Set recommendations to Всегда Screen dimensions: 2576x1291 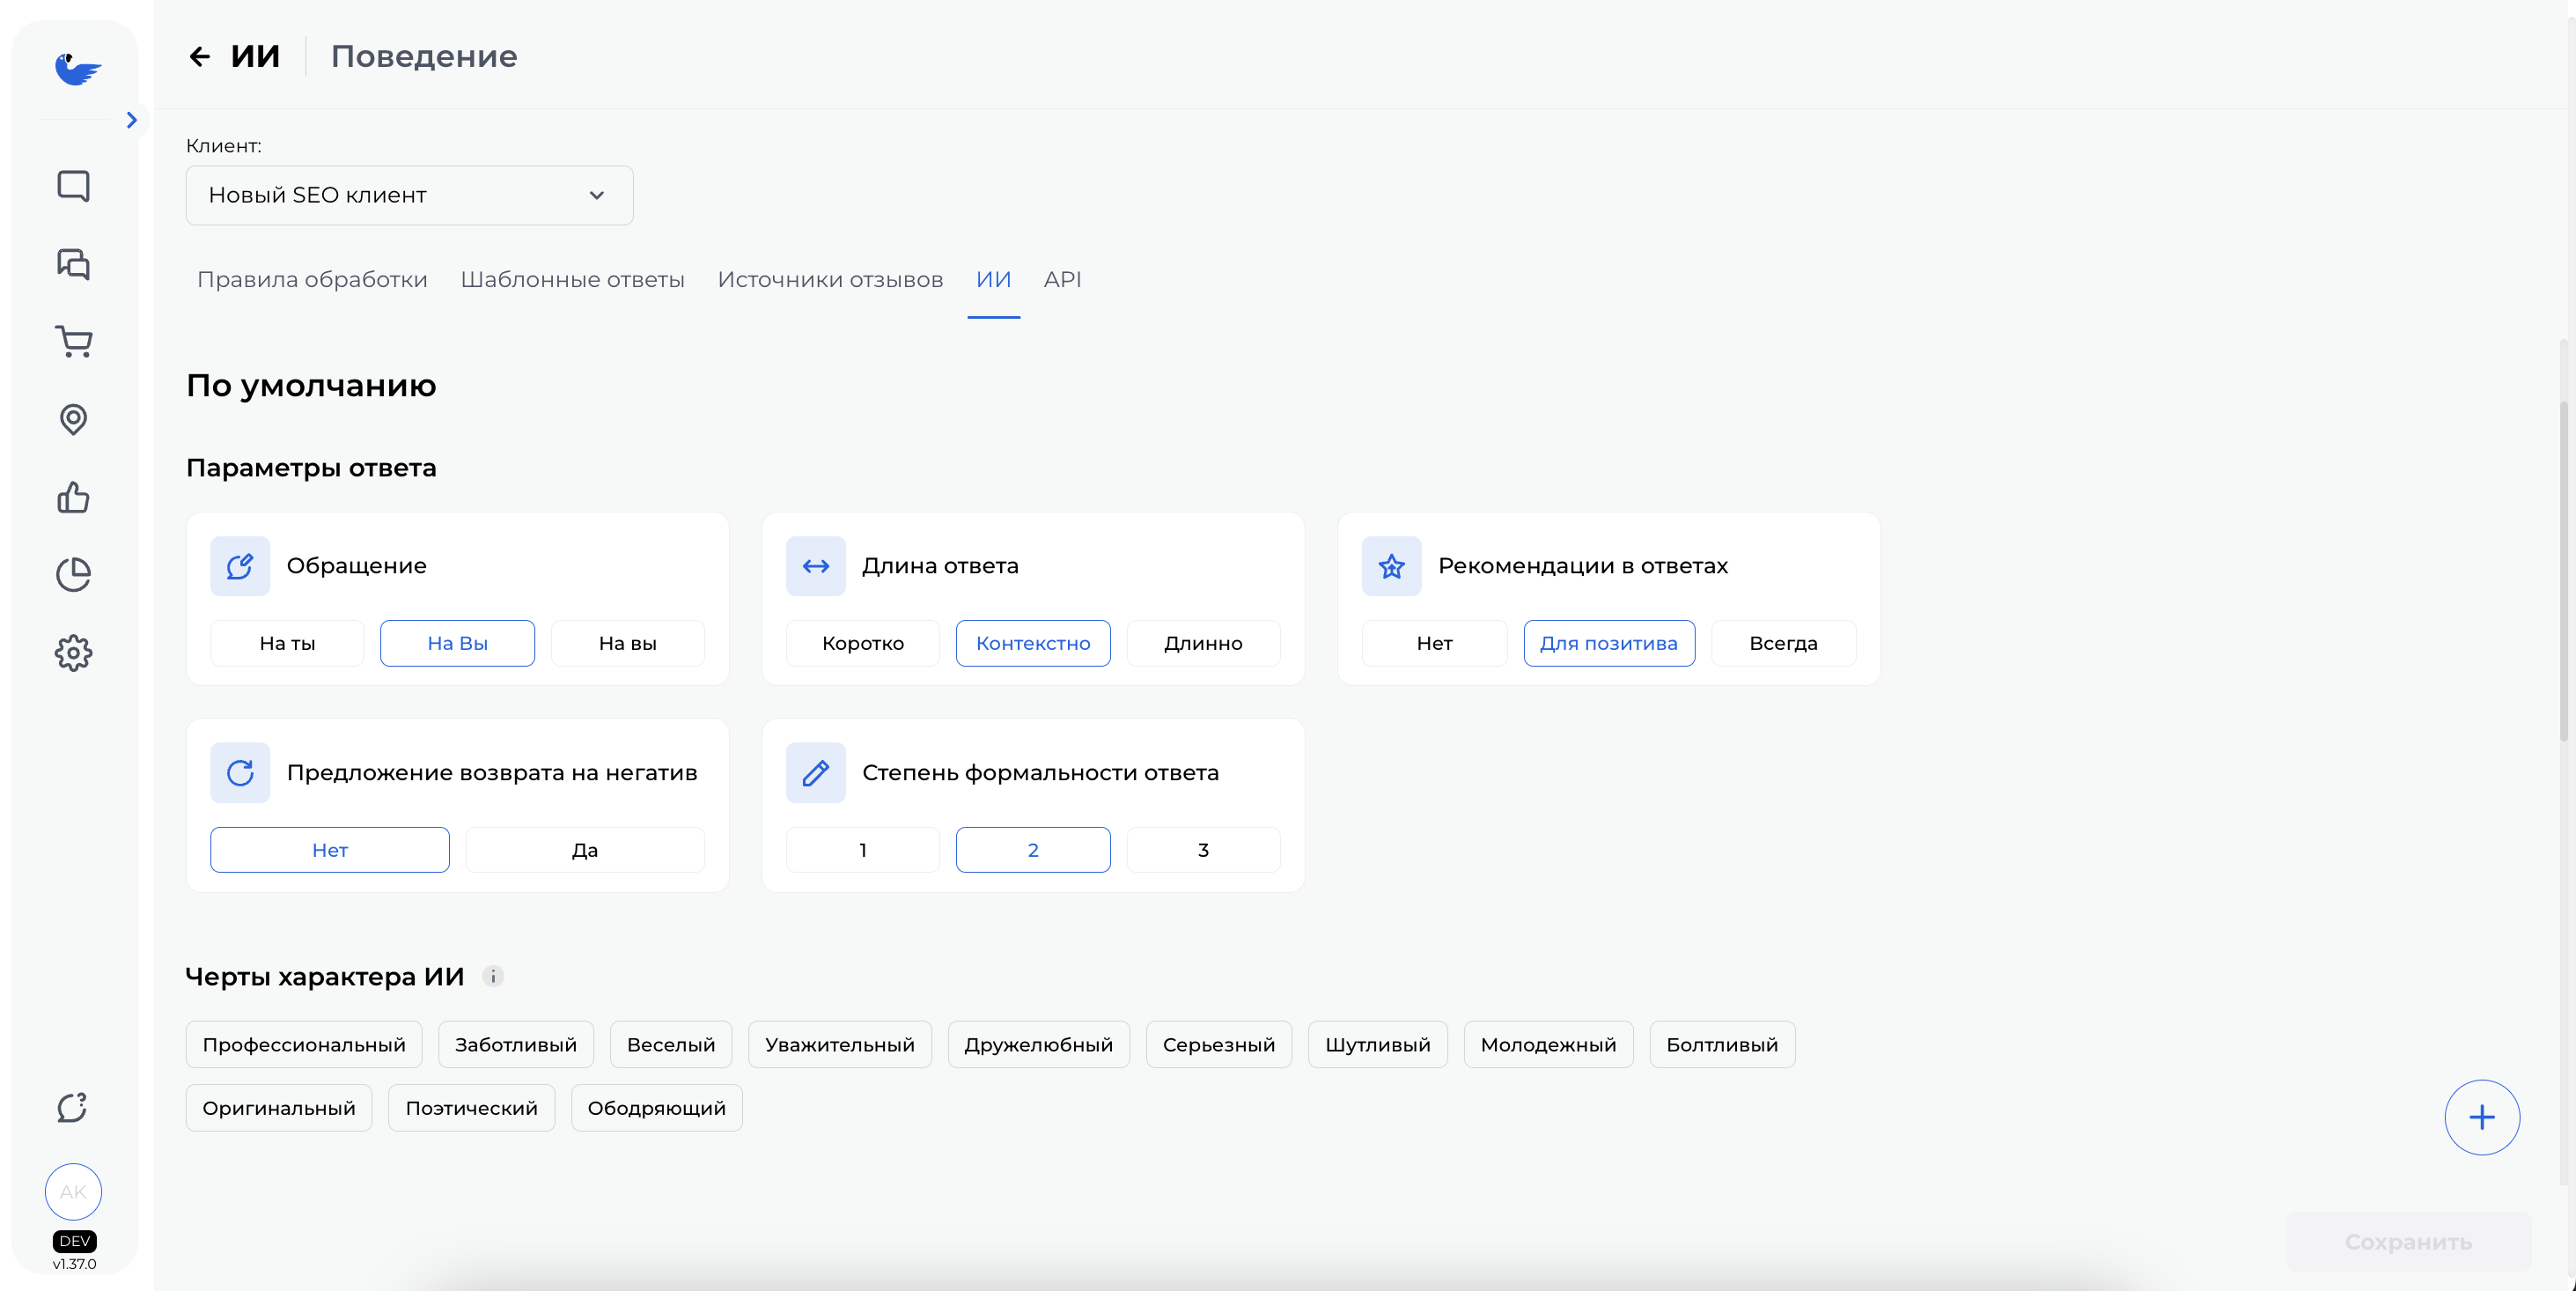point(1783,644)
